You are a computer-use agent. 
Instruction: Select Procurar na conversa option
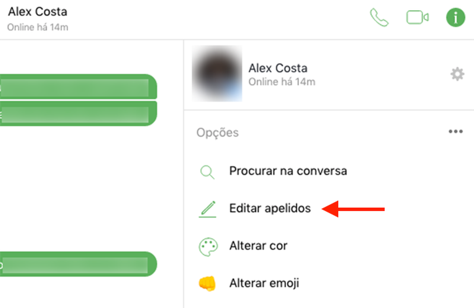click(288, 171)
